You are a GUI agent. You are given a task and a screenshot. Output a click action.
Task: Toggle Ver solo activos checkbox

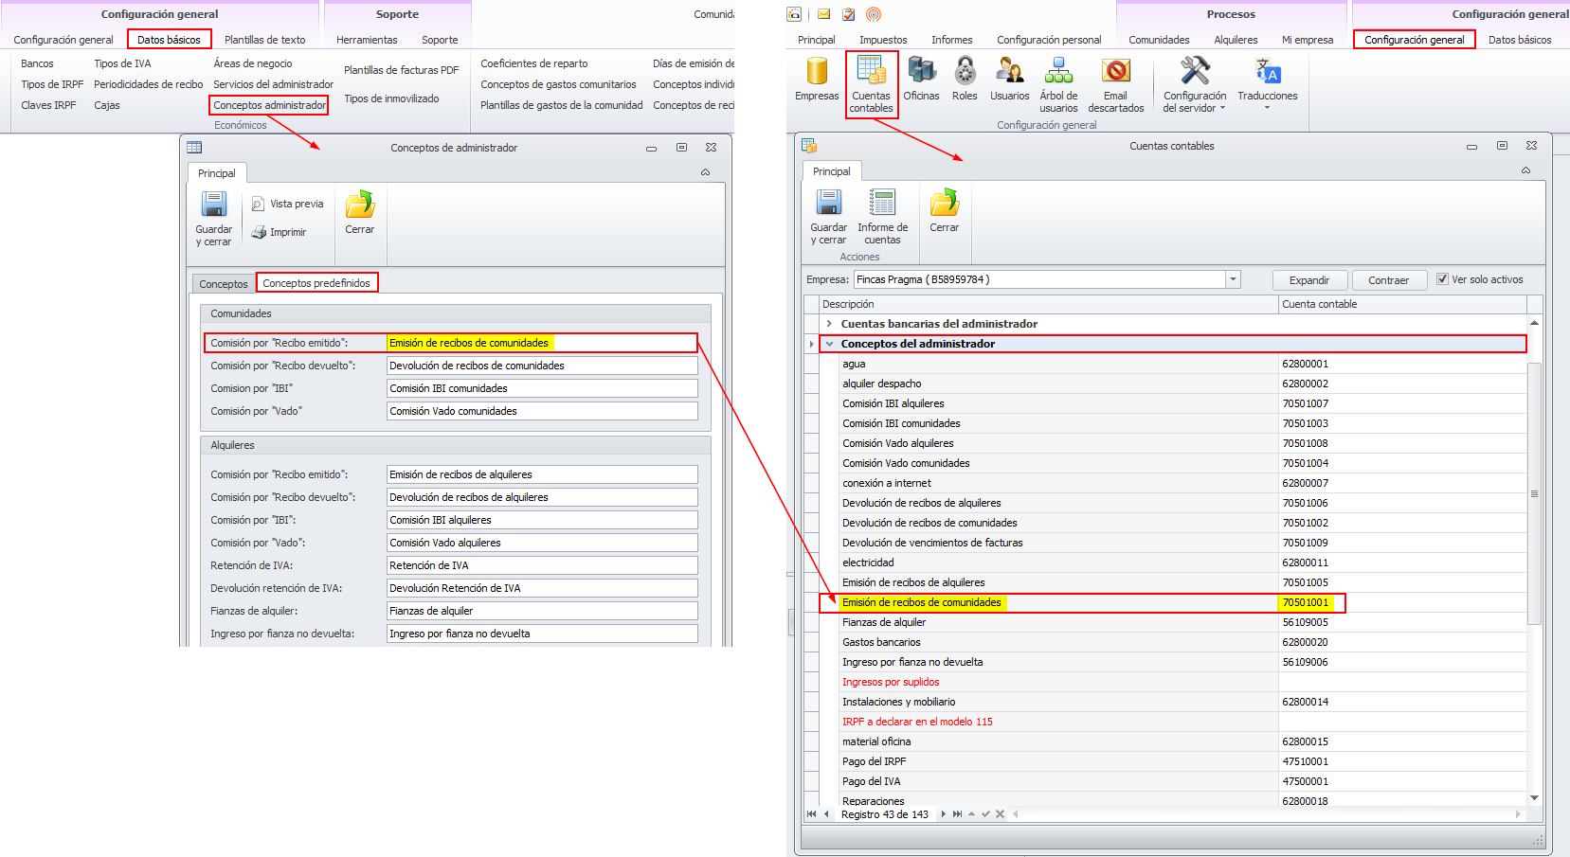(x=1442, y=279)
